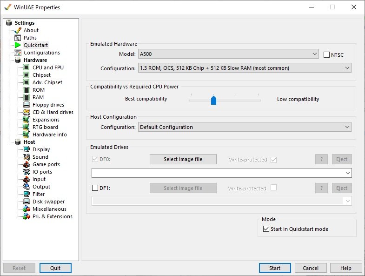Click the Start button
The image size is (365, 276).
coord(275,268)
